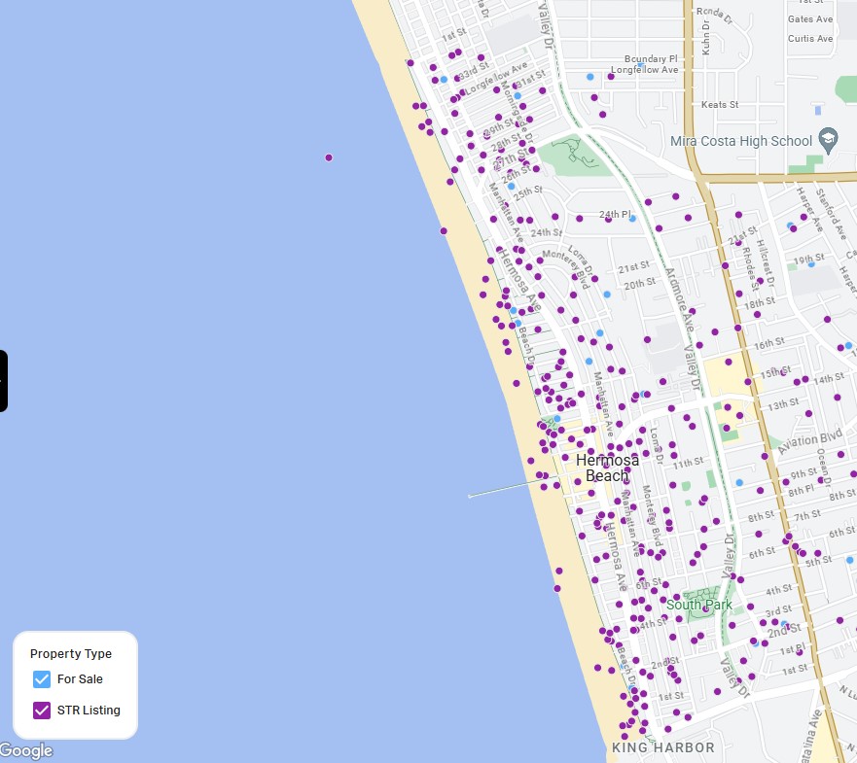Select the Ocean Dr label
857x763 pixels.
point(824,468)
